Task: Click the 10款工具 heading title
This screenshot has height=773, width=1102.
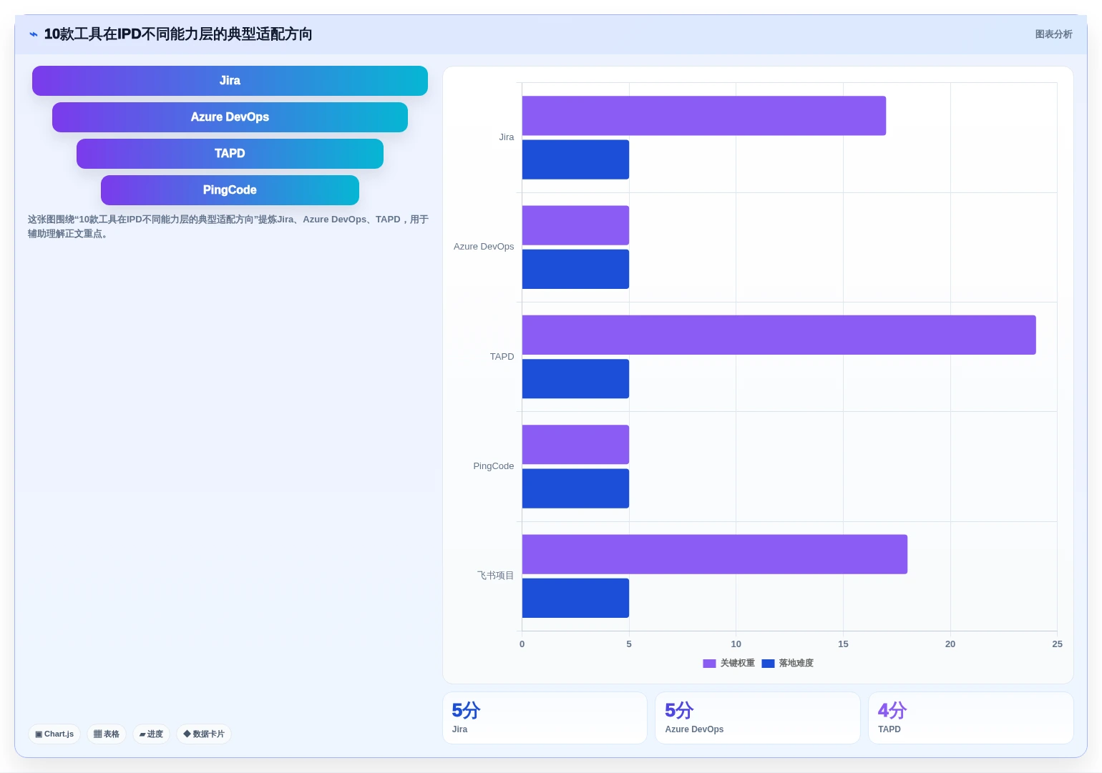Action: [178, 34]
